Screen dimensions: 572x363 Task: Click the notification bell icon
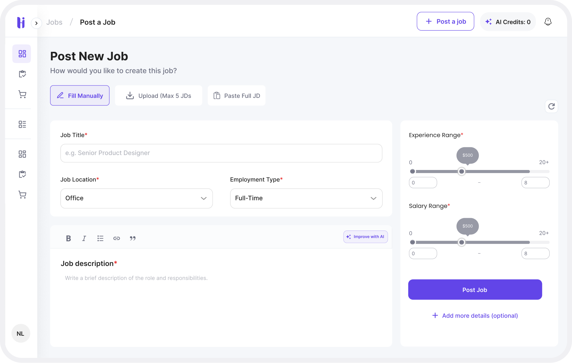coord(548,22)
